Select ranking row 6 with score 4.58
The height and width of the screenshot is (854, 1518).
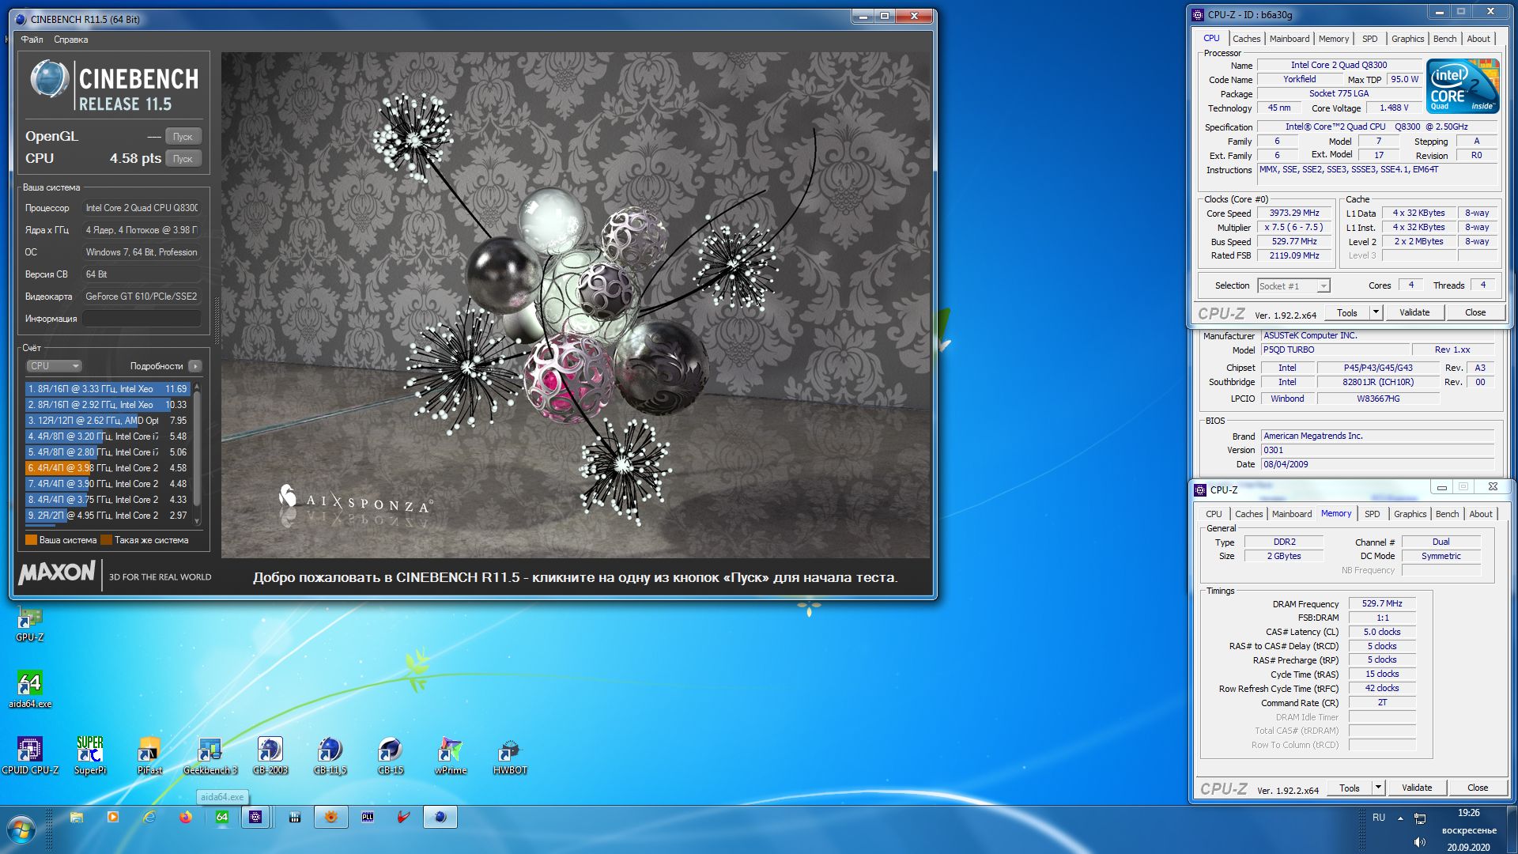click(108, 468)
